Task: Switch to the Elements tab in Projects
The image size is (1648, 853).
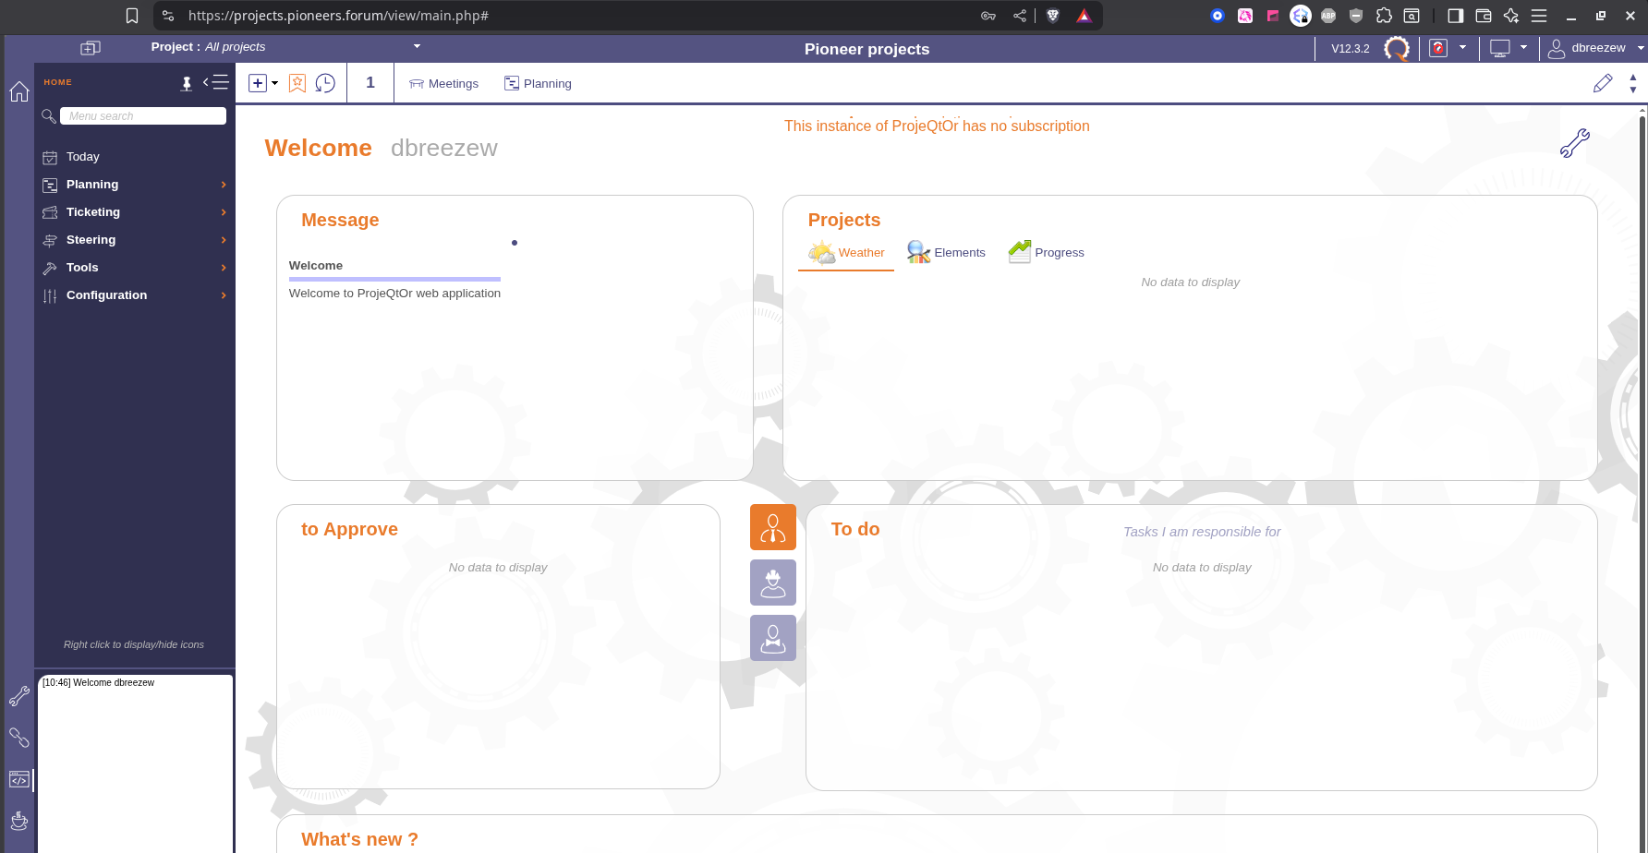Action: tap(947, 252)
